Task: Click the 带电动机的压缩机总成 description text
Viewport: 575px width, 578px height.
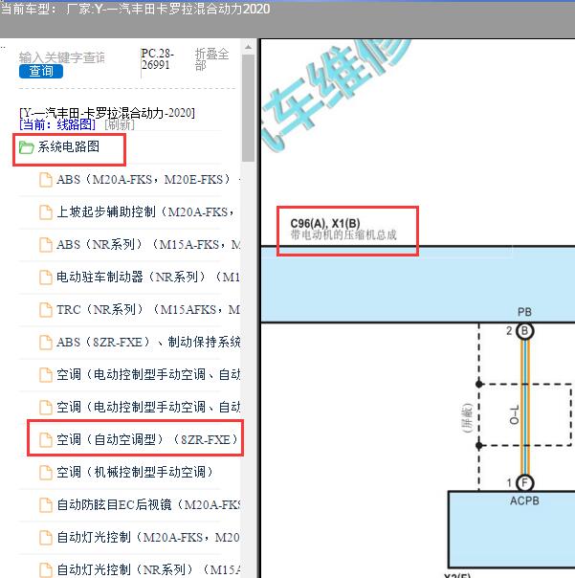Action: pyautogui.click(x=343, y=234)
